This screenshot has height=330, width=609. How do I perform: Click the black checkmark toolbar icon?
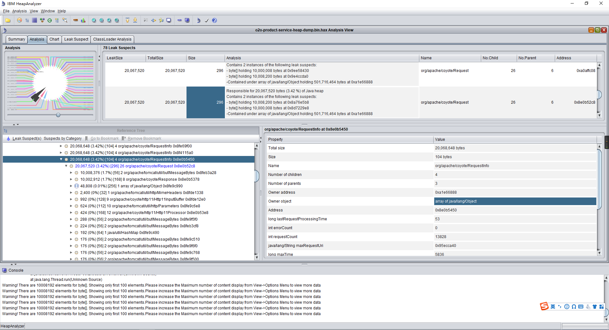click(206, 20)
